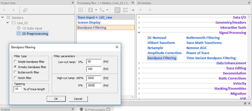This screenshot has width=252, height=111.
Task: Add ReSample module
Action: (x=155, y=48)
